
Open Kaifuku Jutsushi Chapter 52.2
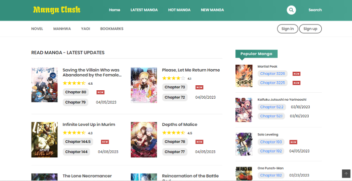(x=272, y=107)
